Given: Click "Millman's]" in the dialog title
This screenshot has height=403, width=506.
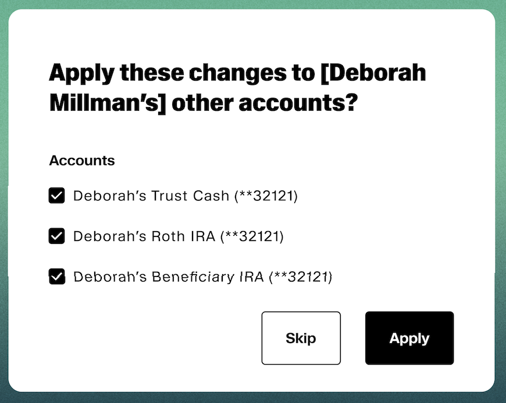Looking at the screenshot, I should pos(108,103).
